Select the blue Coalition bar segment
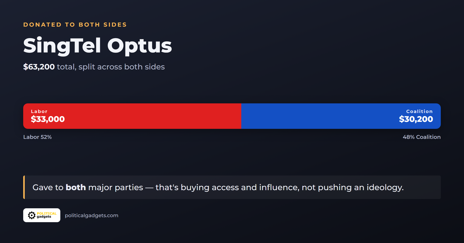The height and width of the screenshot is (243, 464). [x=341, y=116]
